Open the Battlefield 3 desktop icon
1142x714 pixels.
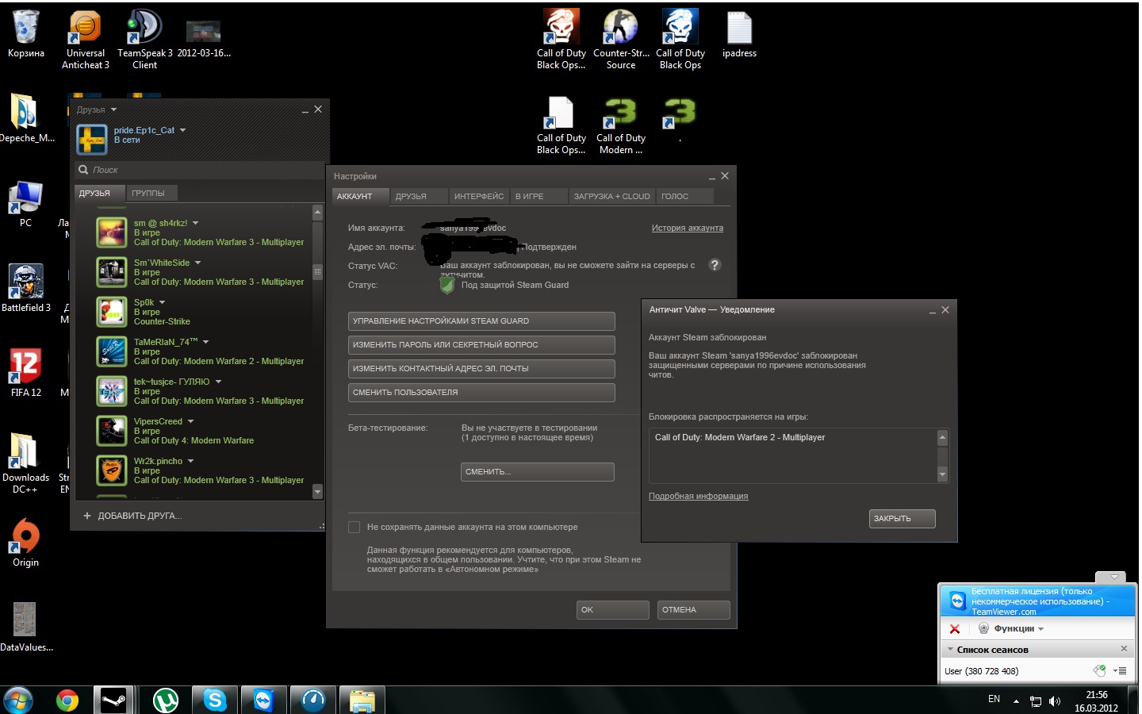(25, 288)
